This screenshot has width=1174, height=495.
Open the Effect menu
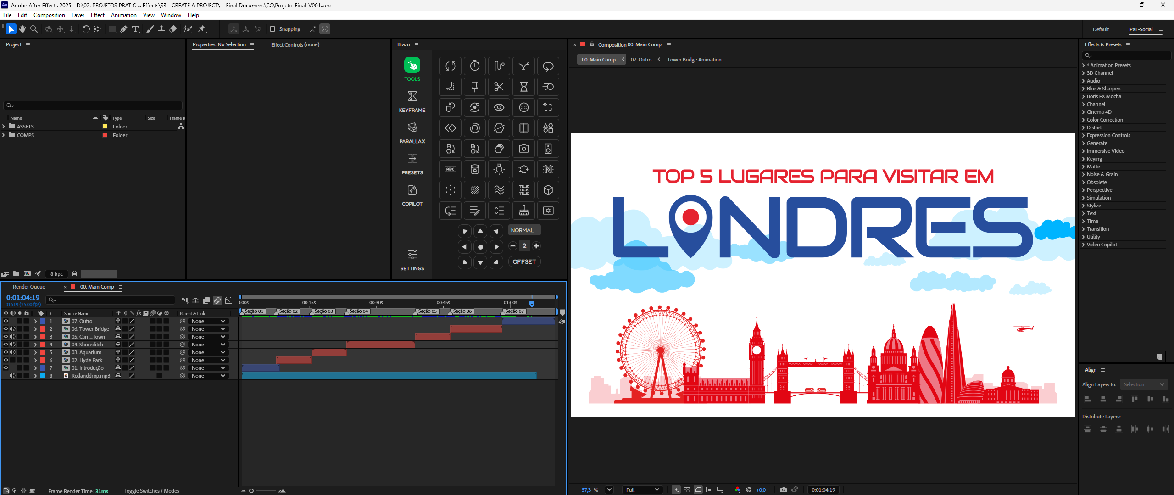[x=97, y=15]
